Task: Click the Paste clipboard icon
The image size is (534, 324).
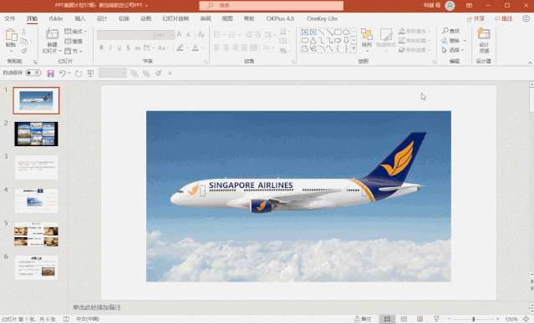Action: 11,35
